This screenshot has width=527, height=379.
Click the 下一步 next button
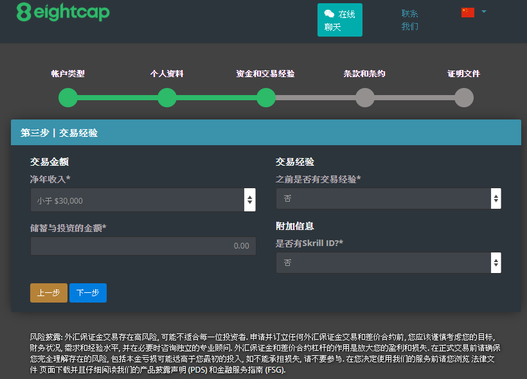click(88, 293)
